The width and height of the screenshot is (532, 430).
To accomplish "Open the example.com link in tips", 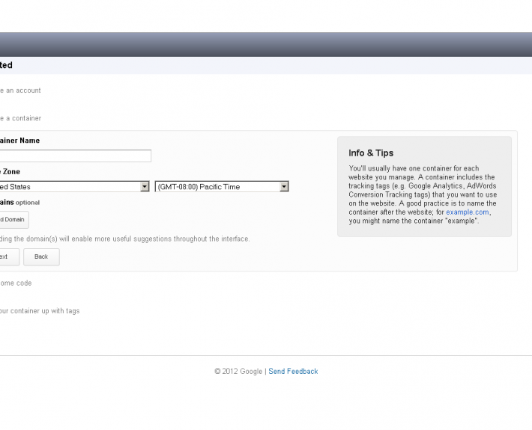I will [468, 212].
